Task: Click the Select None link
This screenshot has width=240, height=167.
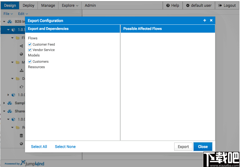Action: pyautogui.click(x=65, y=147)
